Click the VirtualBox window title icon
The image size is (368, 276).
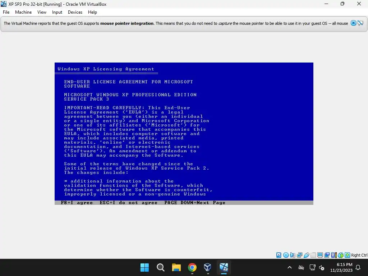point(4,4)
